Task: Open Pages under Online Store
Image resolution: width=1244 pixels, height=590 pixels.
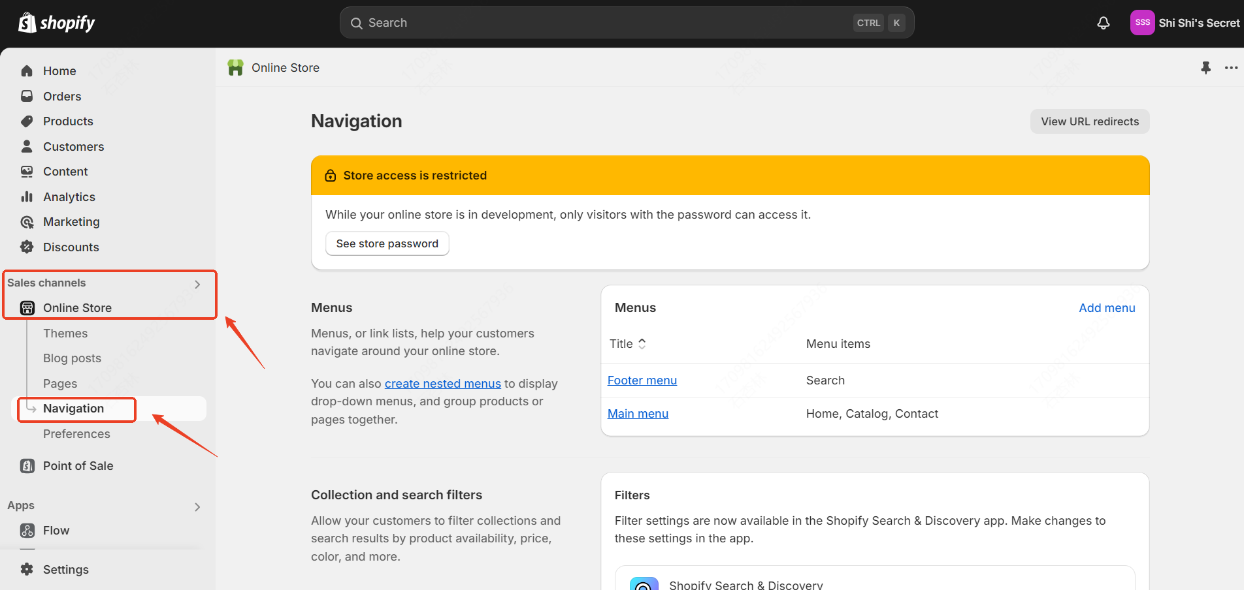Action: (60, 384)
